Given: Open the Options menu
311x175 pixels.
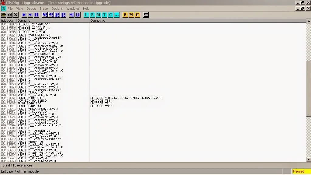Looking at the screenshot, I should click(57, 9).
